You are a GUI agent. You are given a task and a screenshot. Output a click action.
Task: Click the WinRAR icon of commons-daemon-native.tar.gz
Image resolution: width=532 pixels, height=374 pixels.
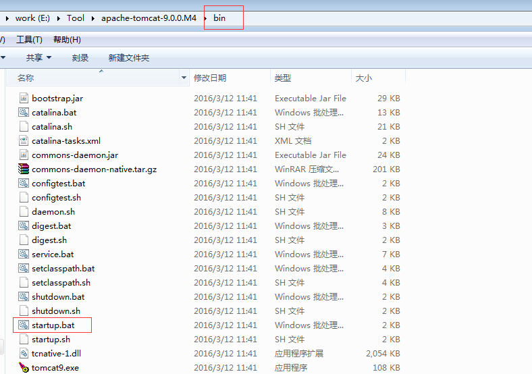[x=24, y=169]
